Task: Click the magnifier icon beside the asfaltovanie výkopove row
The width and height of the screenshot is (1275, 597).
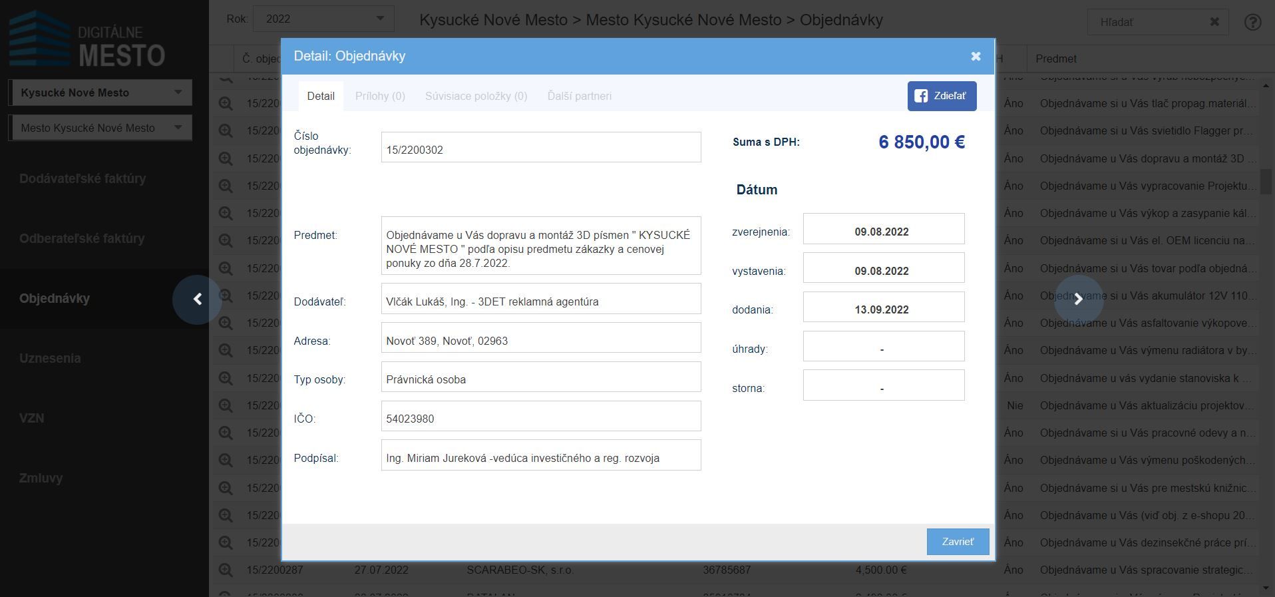Action: tap(226, 323)
